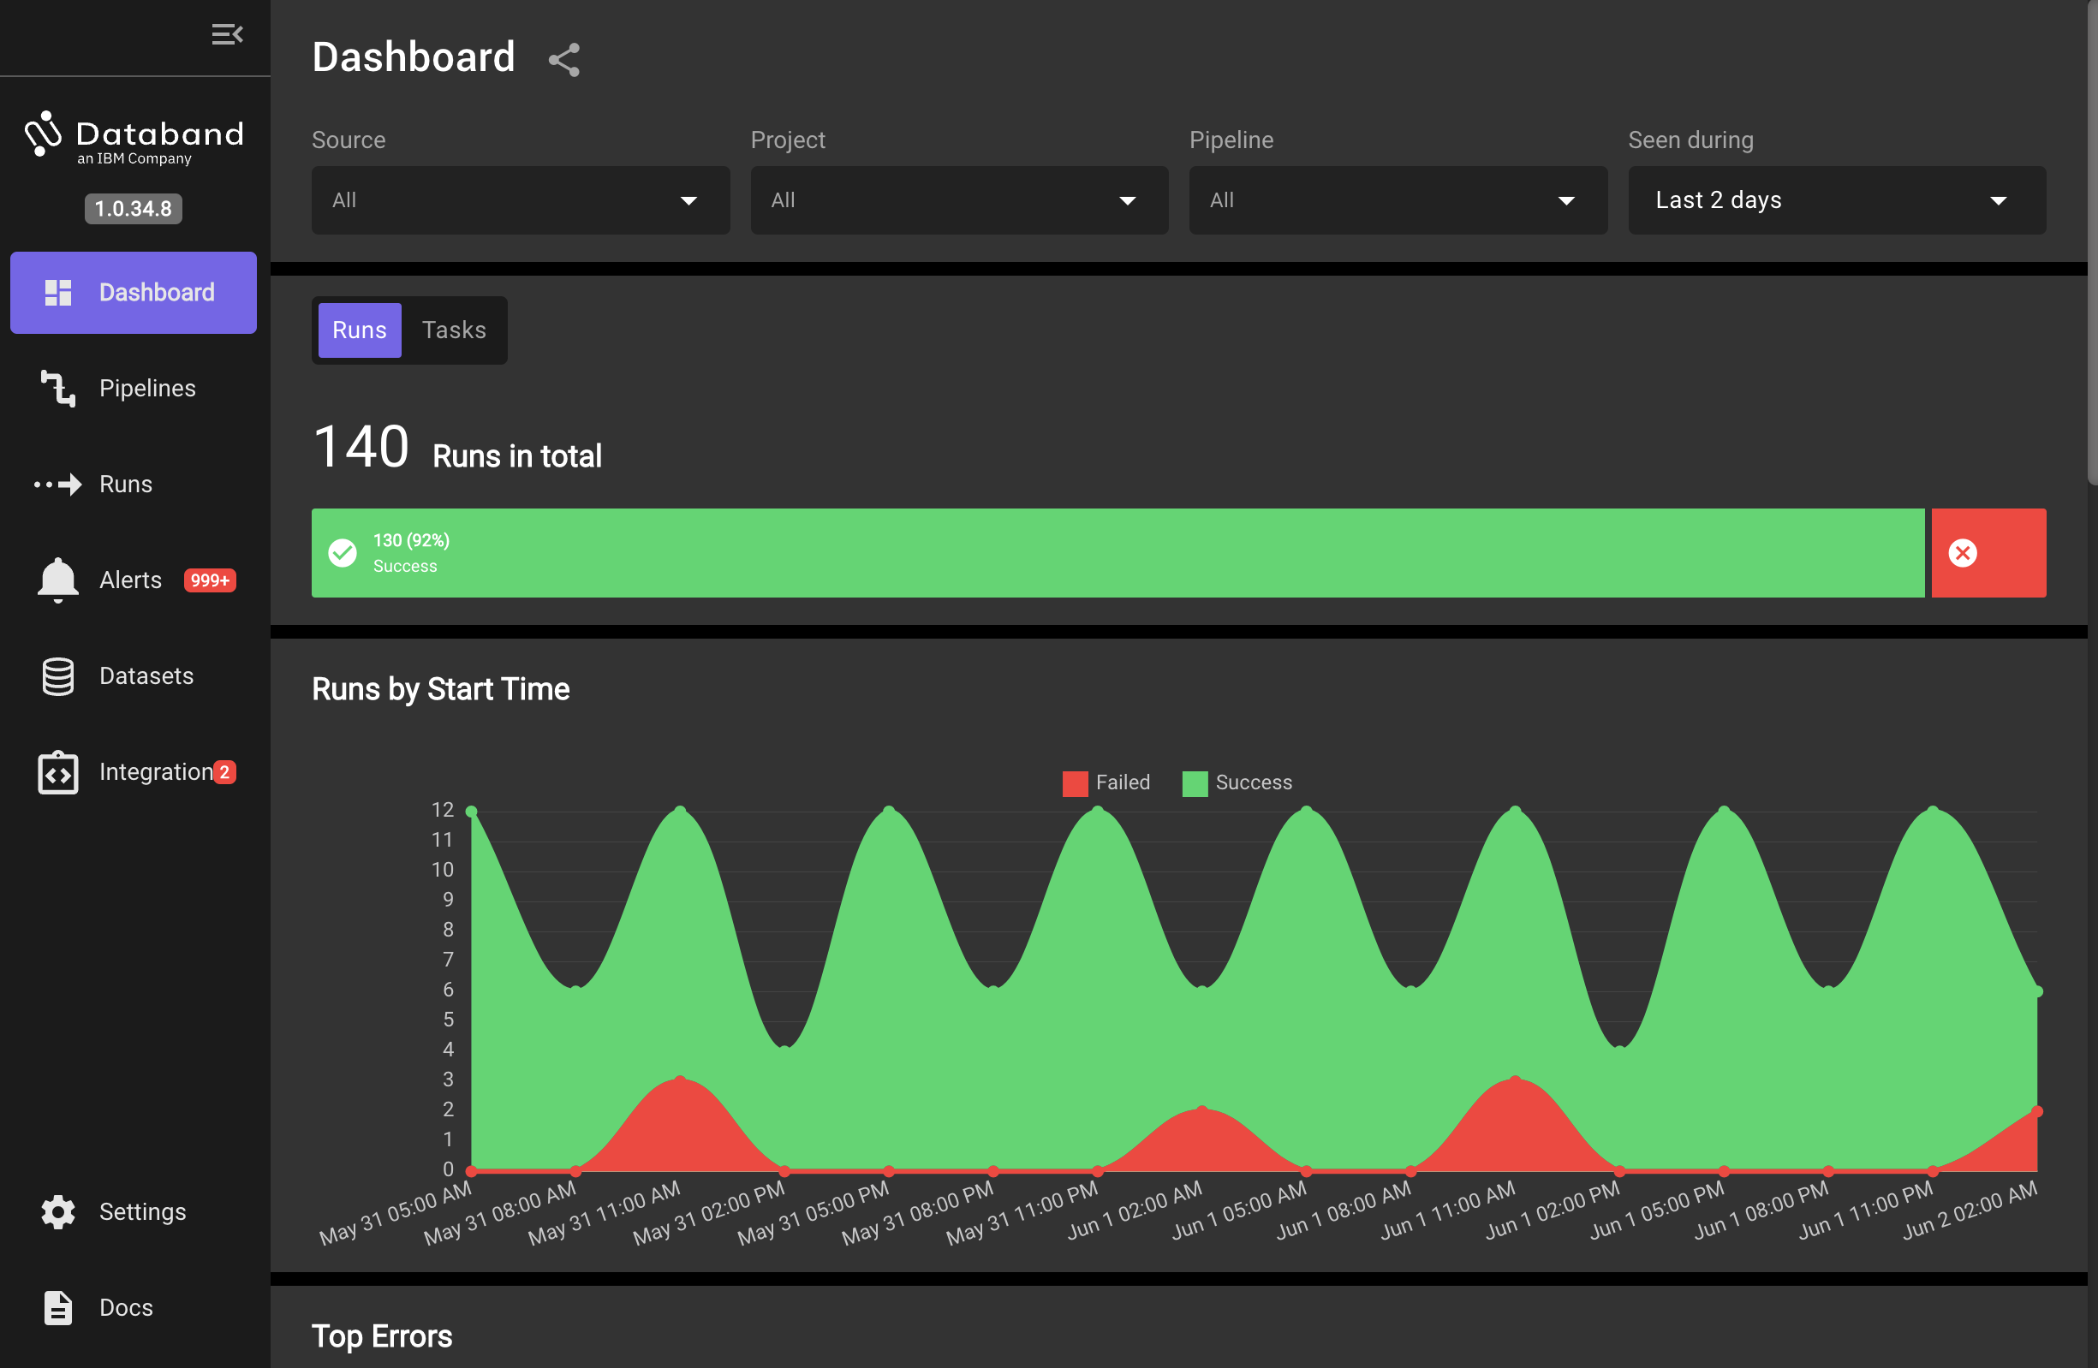The height and width of the screenshot is (1368, 2098).
Task: Click the green 130 (92%) Success bar
Action: point(1117,553)
